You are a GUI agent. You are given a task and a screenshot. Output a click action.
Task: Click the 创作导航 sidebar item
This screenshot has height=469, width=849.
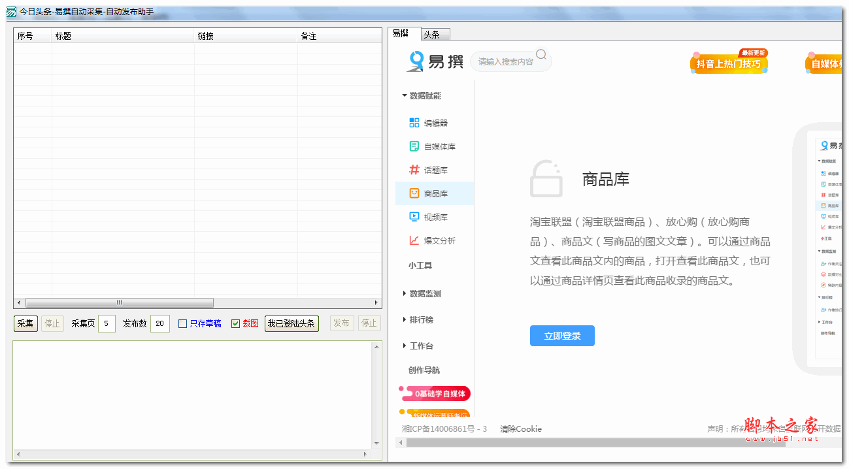click(x=424, y=370)
